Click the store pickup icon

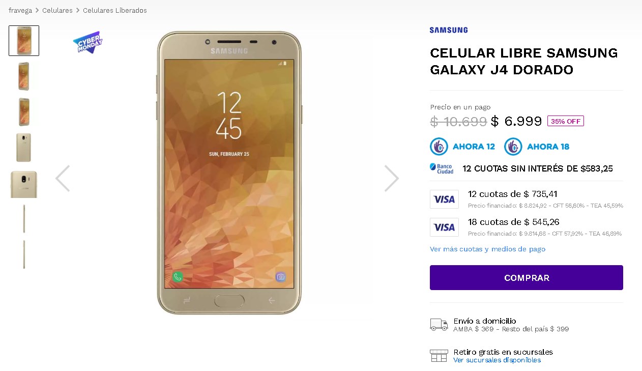click(x=439, y=355)
